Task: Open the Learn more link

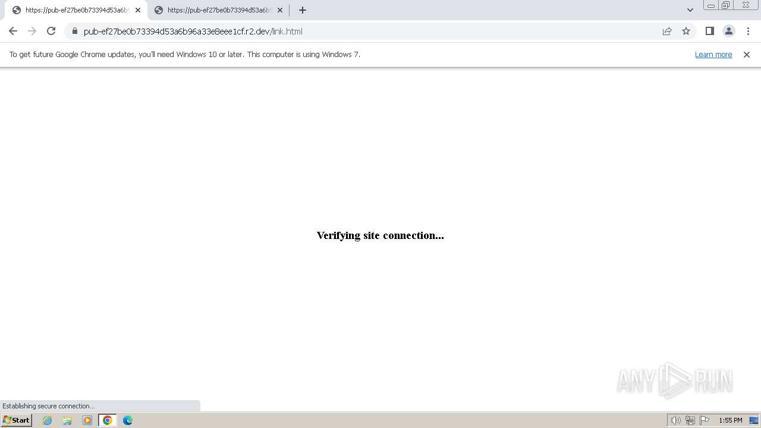Action: click(x=713, y=54)
